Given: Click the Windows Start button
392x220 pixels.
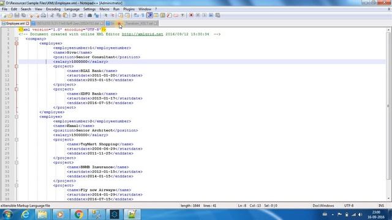Looking at the screenshot, I should click(7, 215).
